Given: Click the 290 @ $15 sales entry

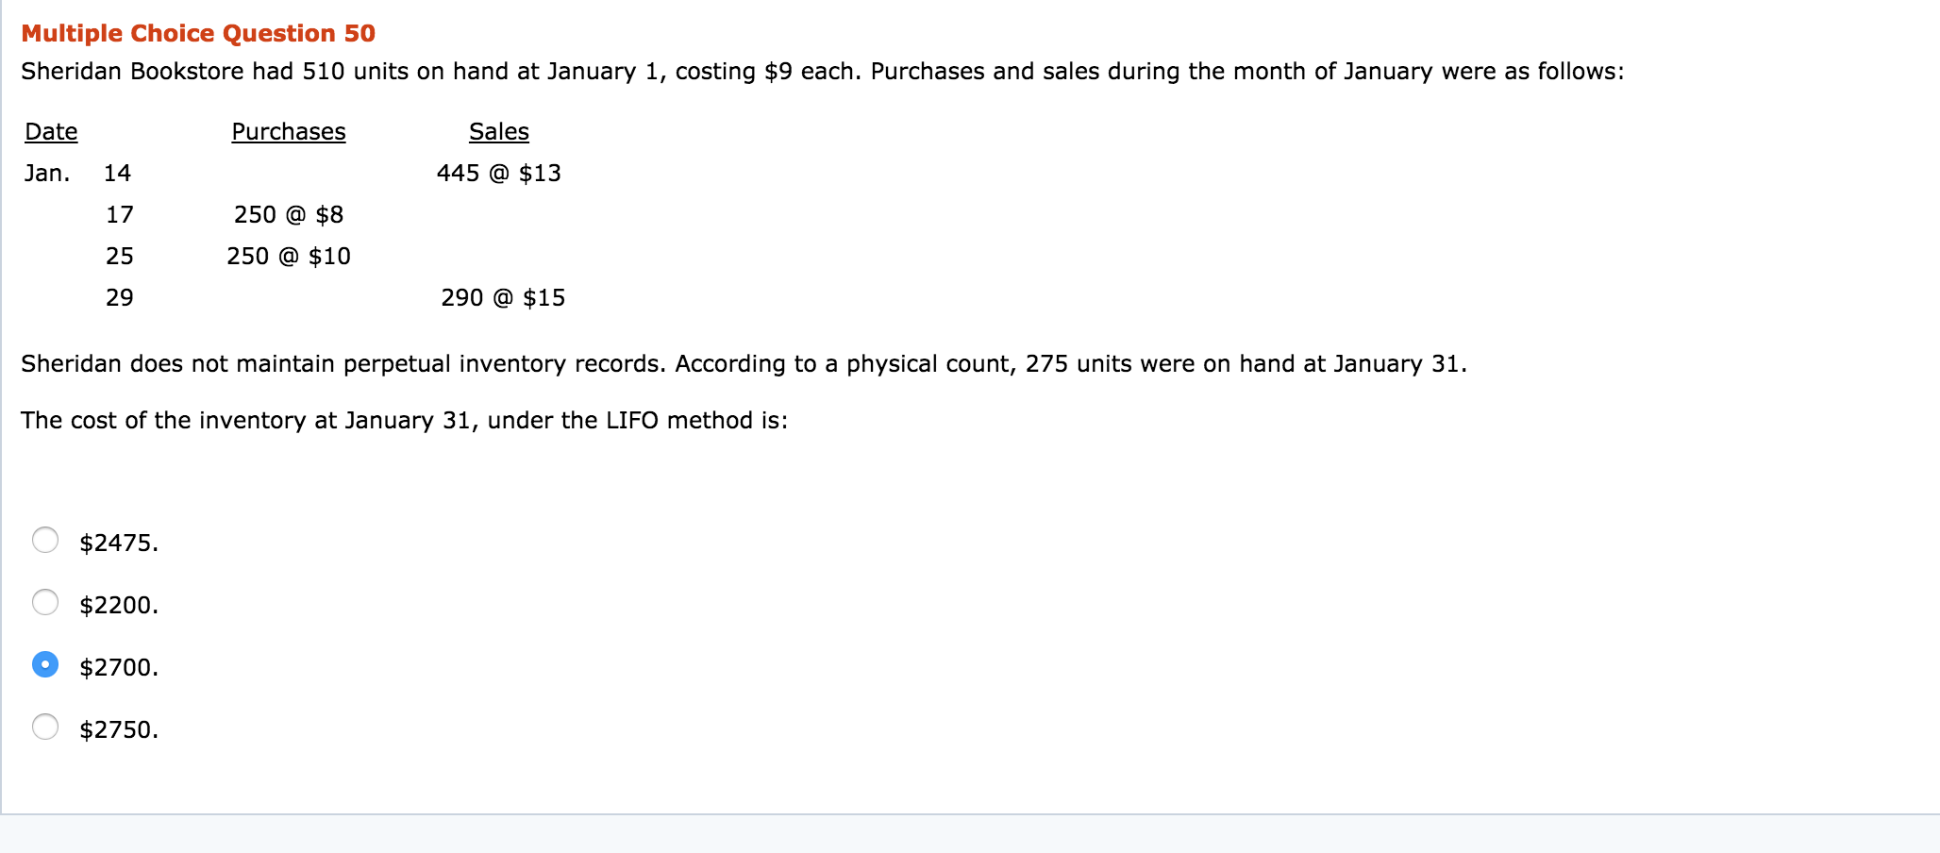Looking at the screenshot, I should pyautogui.click(x=502, y=297).
